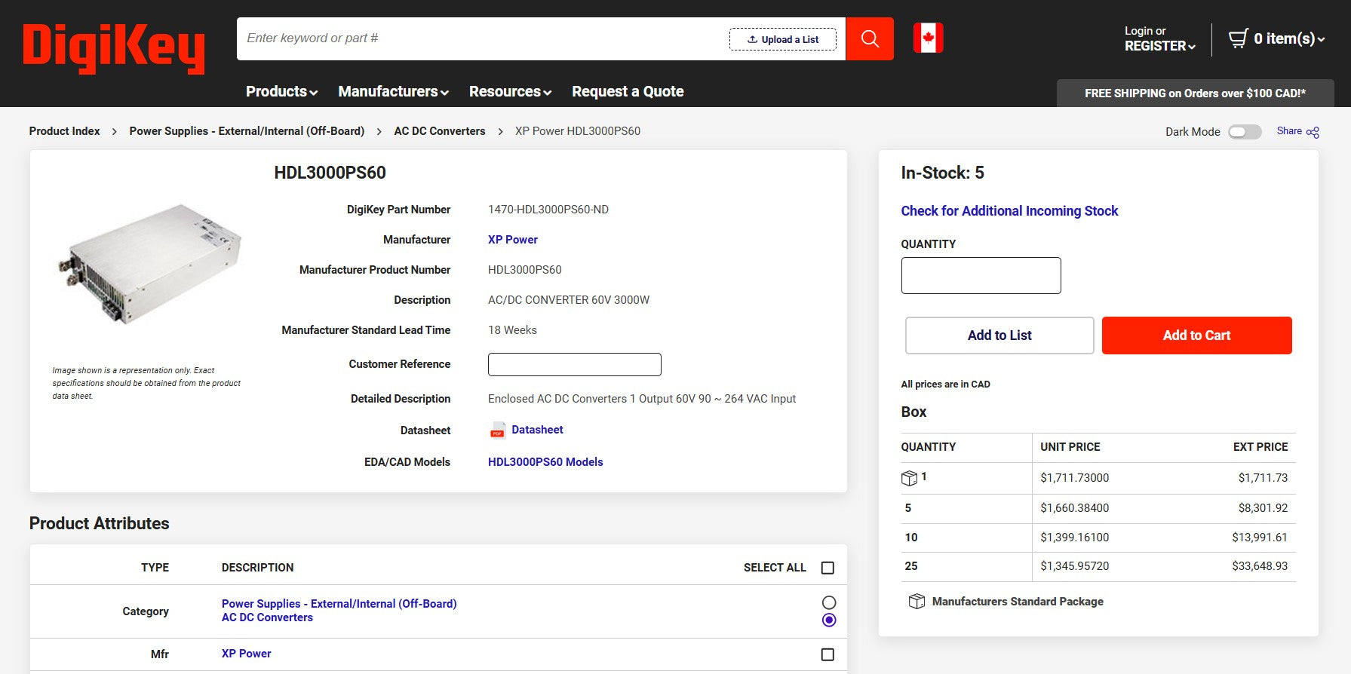Screen dimensions: 1351x674
Task: Click the quantity 25 price row
Action: pos(1098,566)
